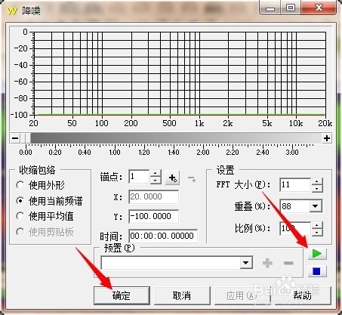Add an anchor point
Viewport: 342px width, 315px height.
tap(172, 178)
